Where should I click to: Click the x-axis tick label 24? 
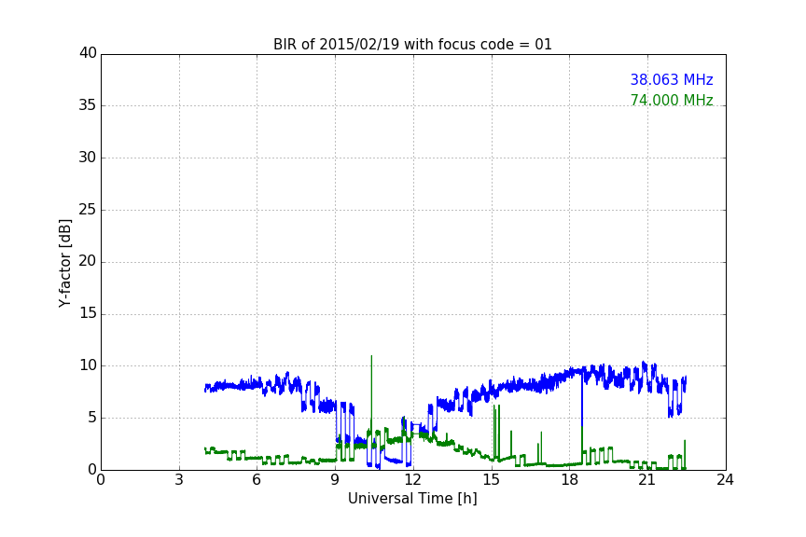(x=725, y=480)
